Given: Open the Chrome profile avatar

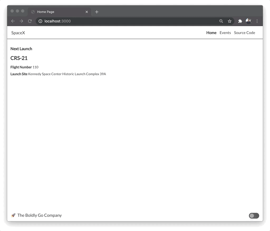Looking at the screenshot, I should [x=248, y=21].
